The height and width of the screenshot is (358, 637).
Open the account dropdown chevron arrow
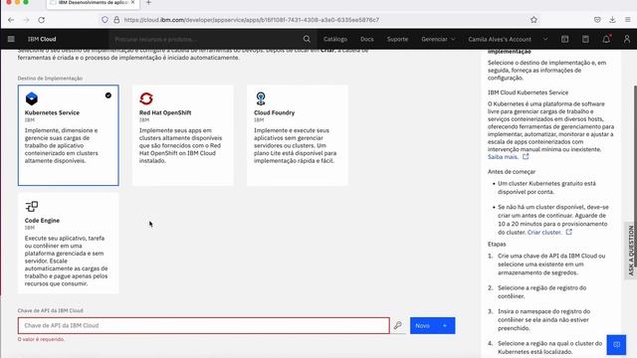click(x=545, y=39)
